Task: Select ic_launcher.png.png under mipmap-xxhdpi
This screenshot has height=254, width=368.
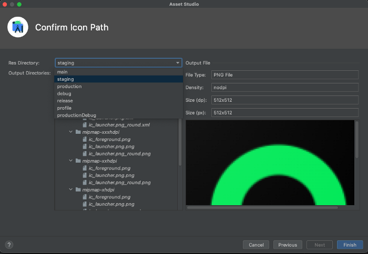Action: (111, 175)
